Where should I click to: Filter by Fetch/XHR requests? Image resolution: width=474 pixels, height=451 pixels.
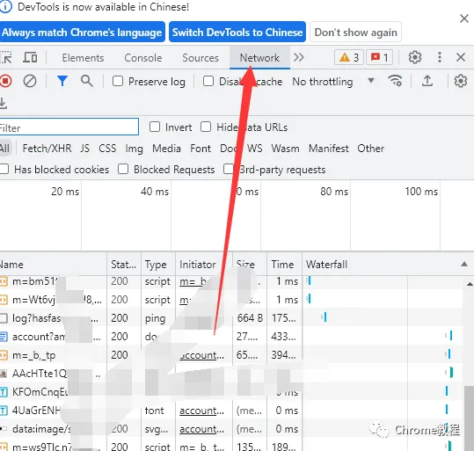click(47, 149)
